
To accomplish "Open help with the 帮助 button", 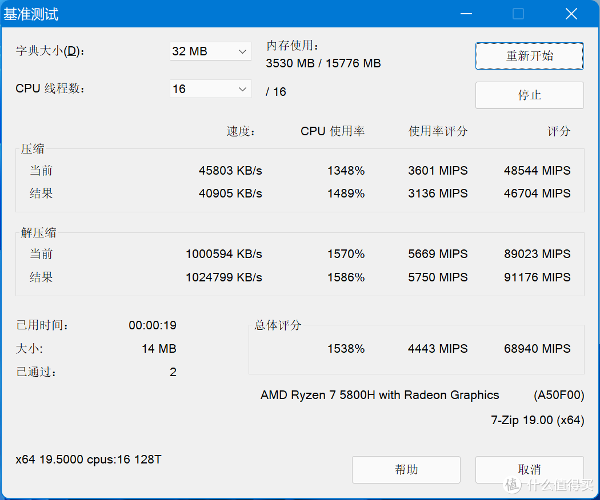I will [x=406, y=470].
